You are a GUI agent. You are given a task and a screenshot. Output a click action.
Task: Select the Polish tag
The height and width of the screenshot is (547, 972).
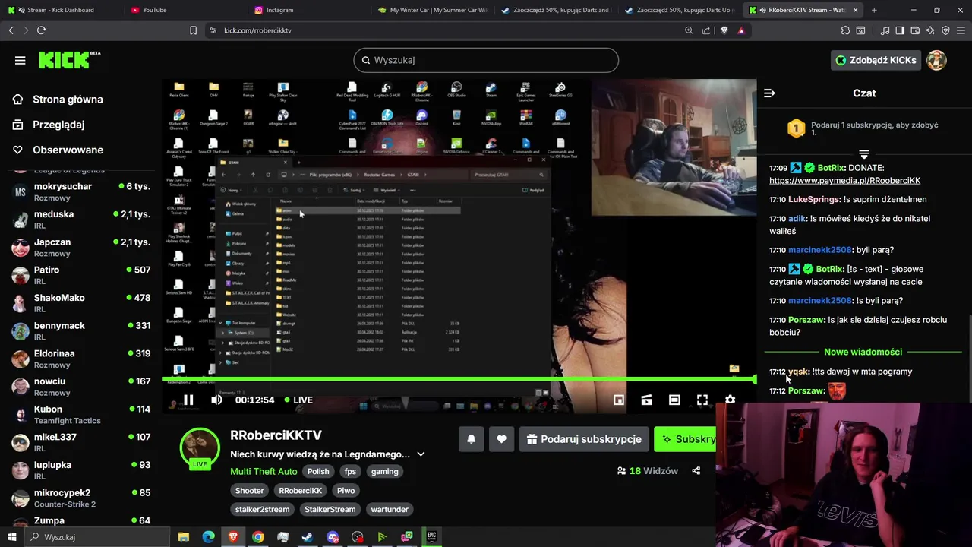[318, 471]
